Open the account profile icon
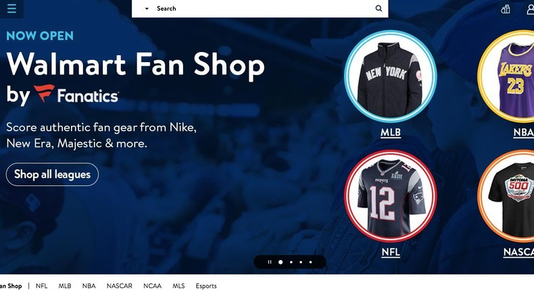 [530, 9]
